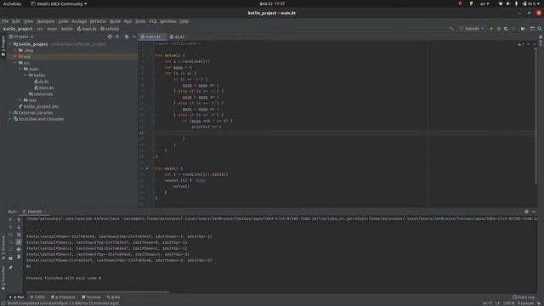Click the down arrow in Run console toolbar
544x306 pixels.
(19, 227)
